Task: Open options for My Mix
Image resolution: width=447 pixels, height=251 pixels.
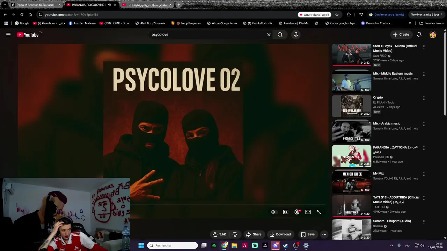Action: coord(424,174)
